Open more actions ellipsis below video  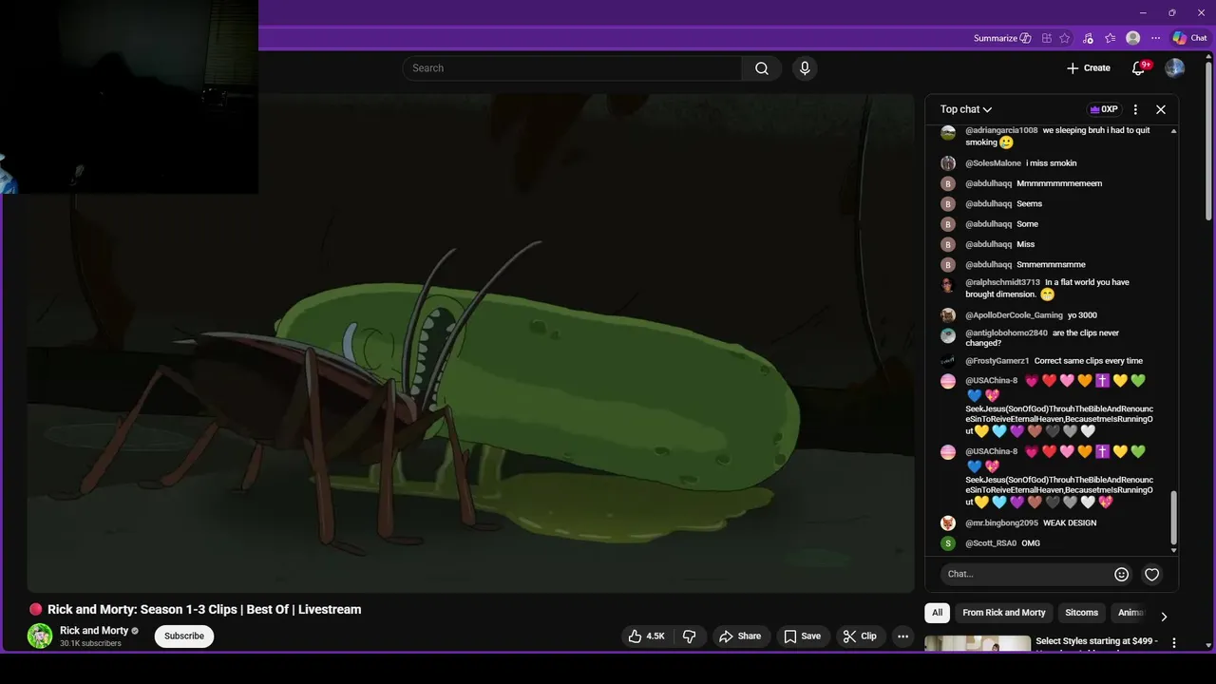(x=903, y=636)
